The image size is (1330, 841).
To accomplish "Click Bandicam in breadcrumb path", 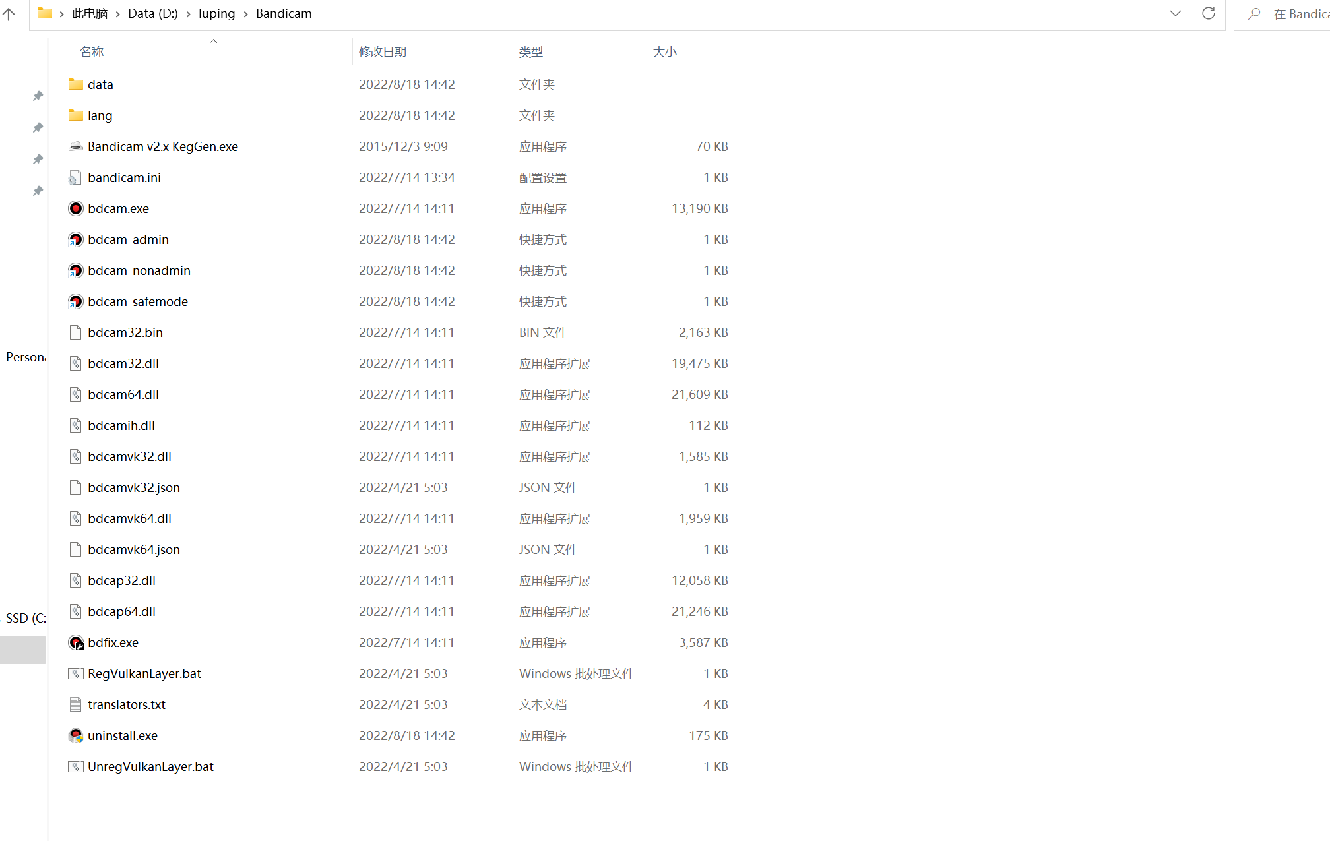I will click(x=284, y=14).
